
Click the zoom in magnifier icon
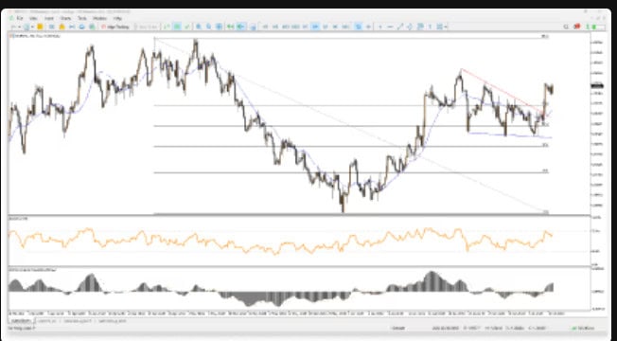(199, 27)
